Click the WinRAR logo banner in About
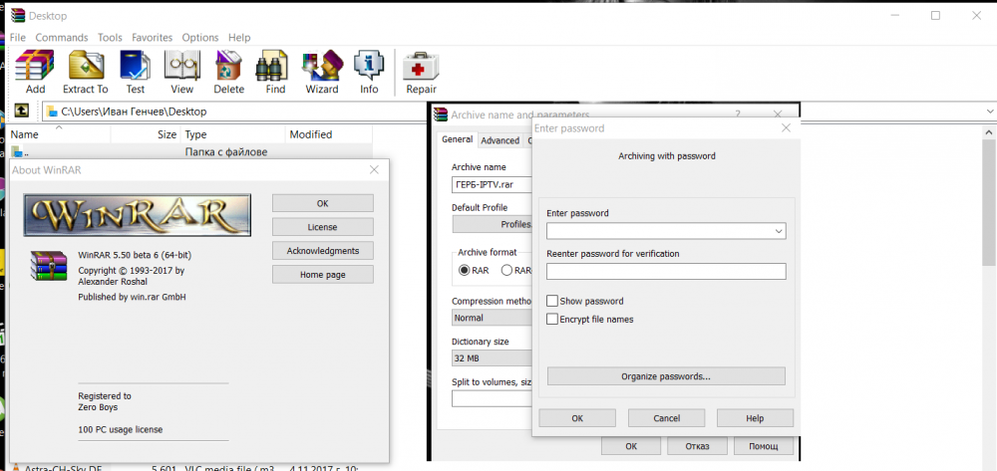 click(137, 214)
